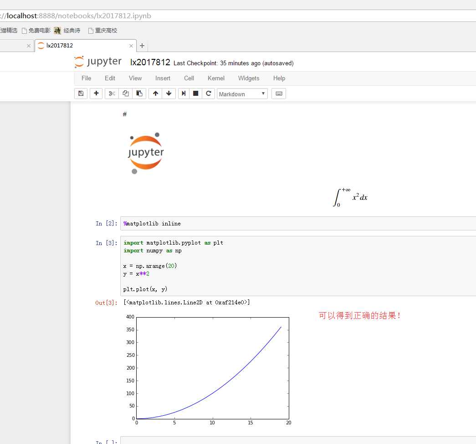Click the # heading in the markdown cell
This screenshot has width=476, height=444.
pos(124,114)
